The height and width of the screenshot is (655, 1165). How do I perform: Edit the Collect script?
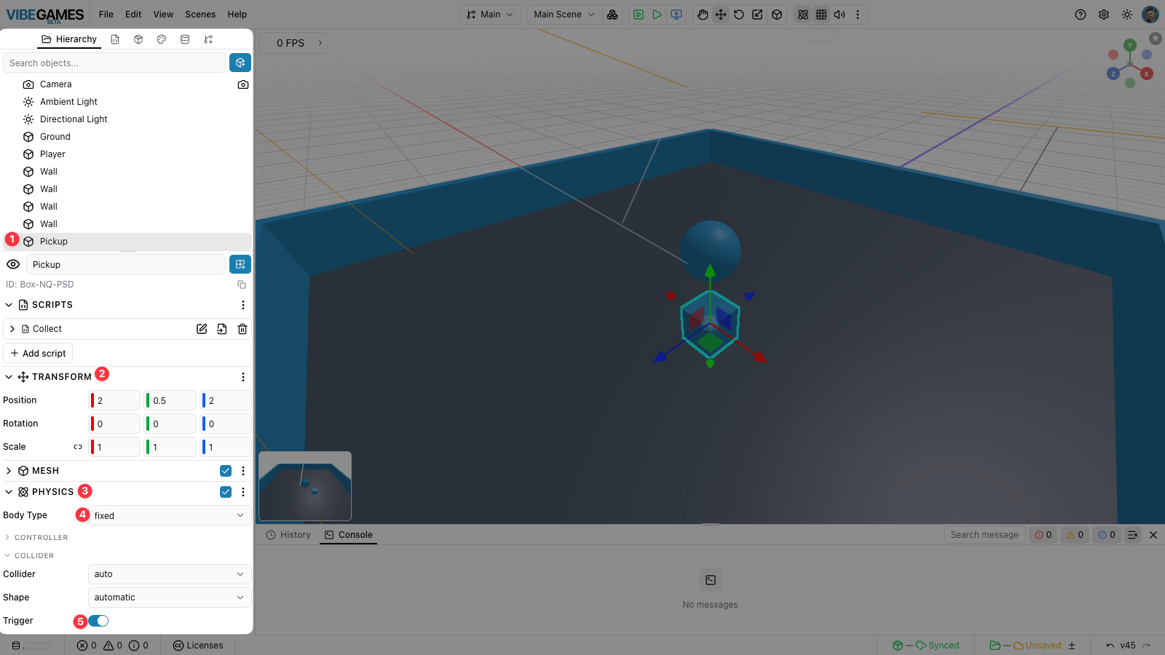[202, 329]
